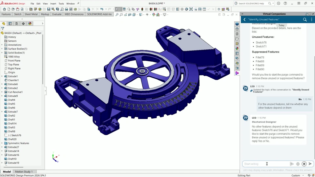Expand the Extrude27 feature
315x177 pixels.
pyautogui.click(x=2, y=147)
